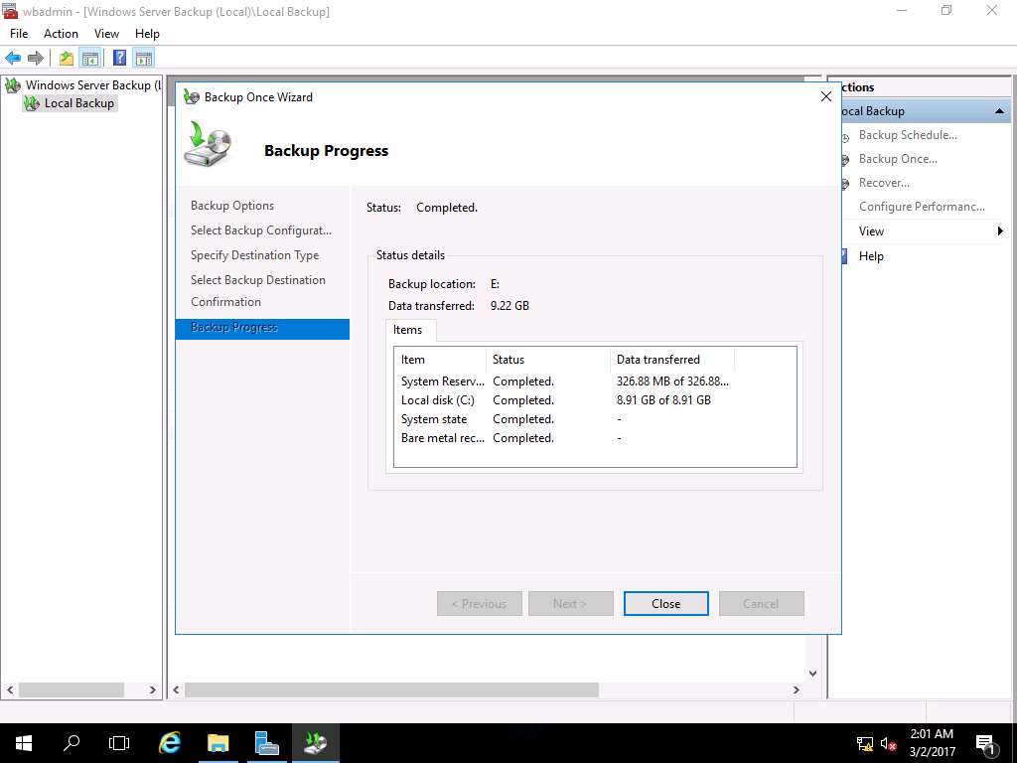Click the Windows Server Backup taskbar icon

(316, 743)
